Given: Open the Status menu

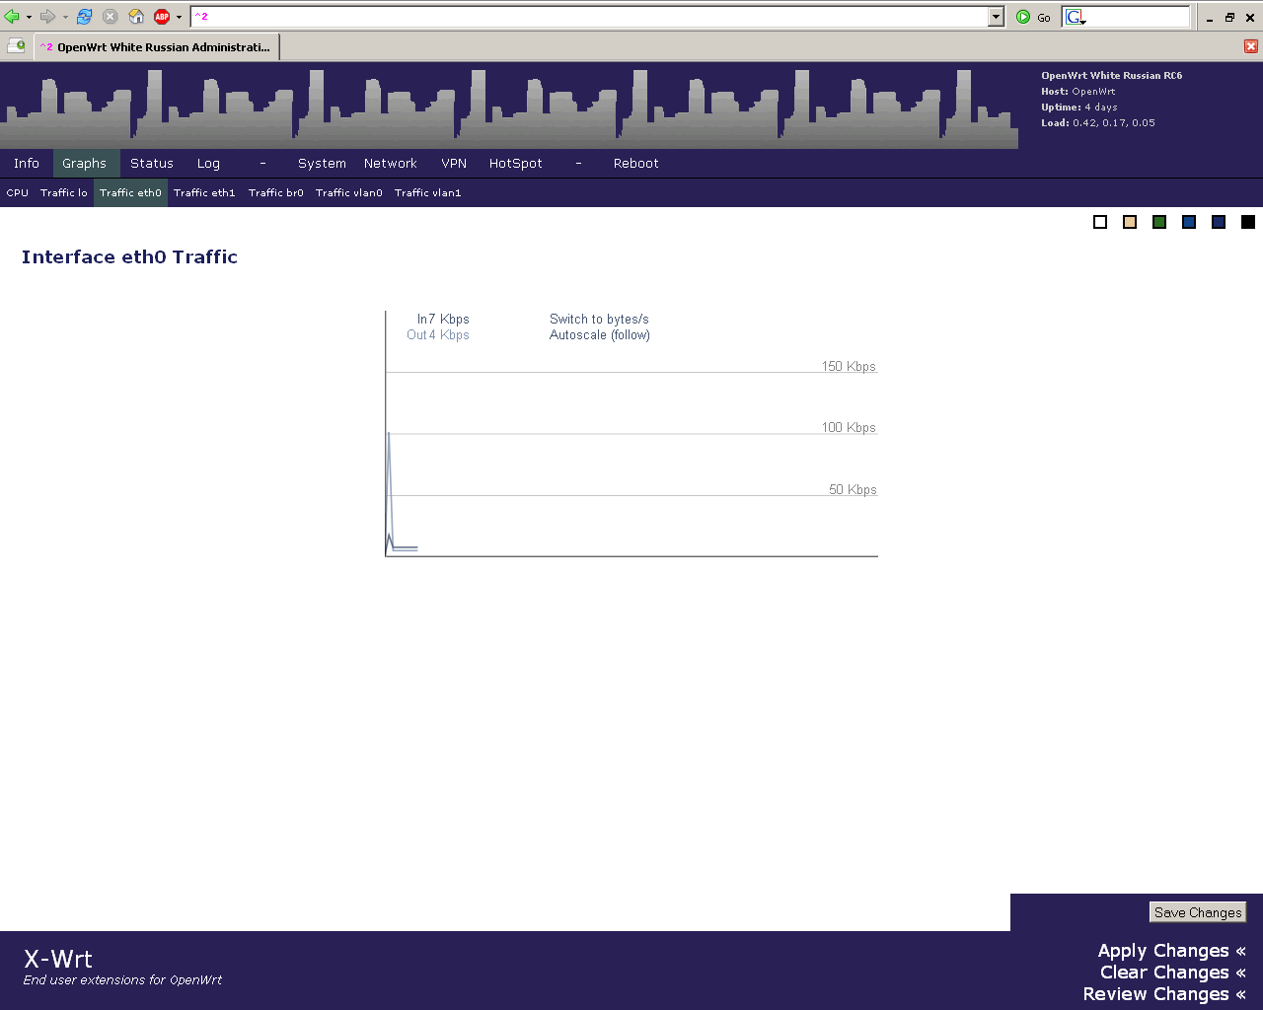Looking at the screenshot, I should [152, 164].
